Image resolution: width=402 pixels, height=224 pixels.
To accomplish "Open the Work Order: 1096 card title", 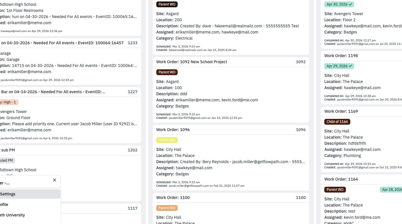I will coord(173,130).
